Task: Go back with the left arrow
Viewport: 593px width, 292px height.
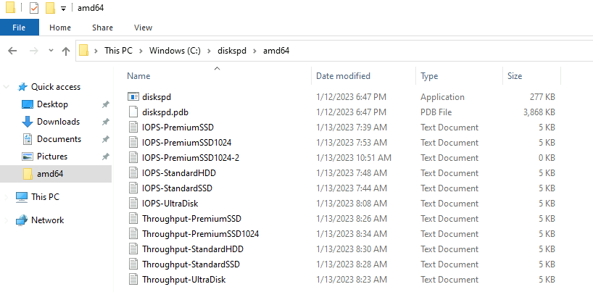Action: 12,51
